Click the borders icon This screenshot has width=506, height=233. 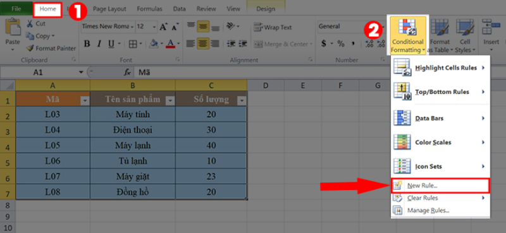(133, 44)
